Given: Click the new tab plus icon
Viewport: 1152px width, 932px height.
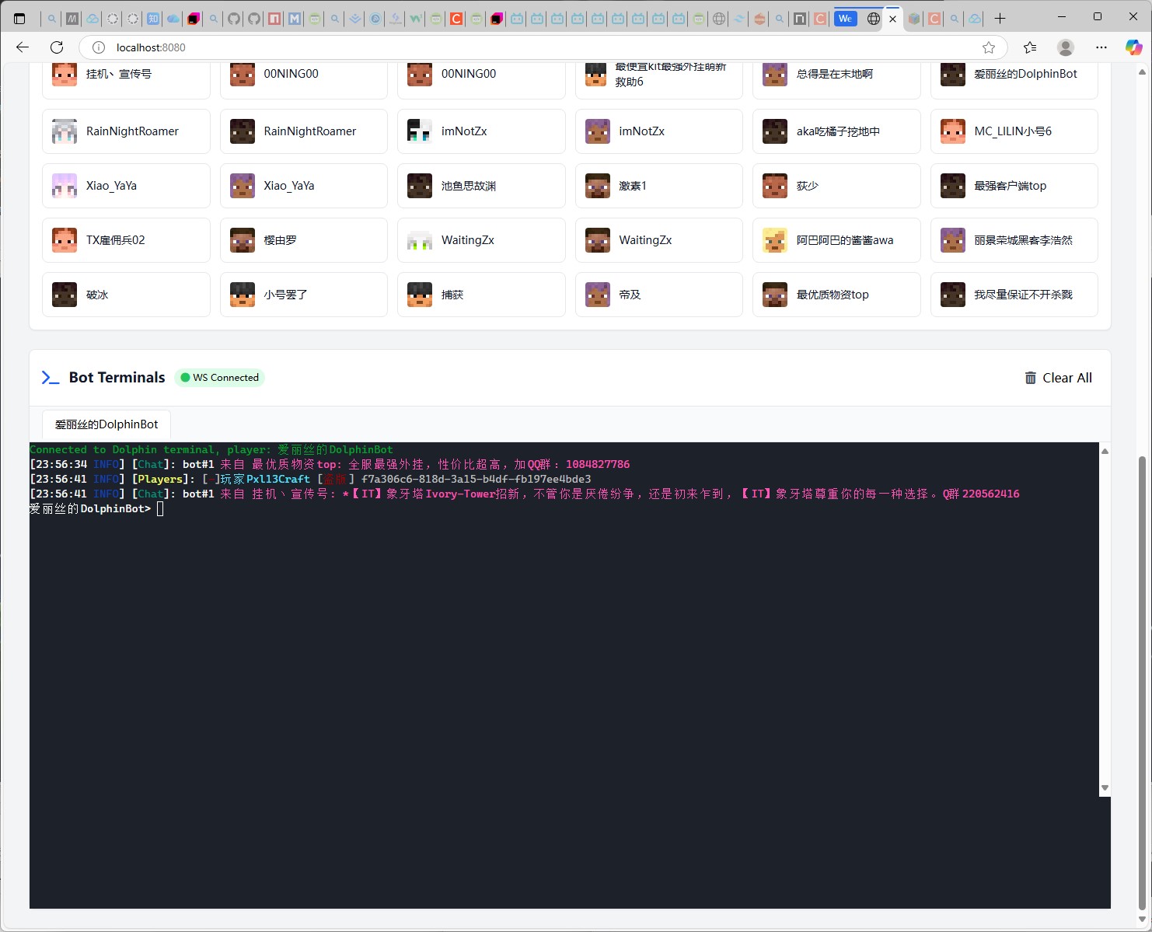Looking at the screenshot, I should click(1000, 16).
